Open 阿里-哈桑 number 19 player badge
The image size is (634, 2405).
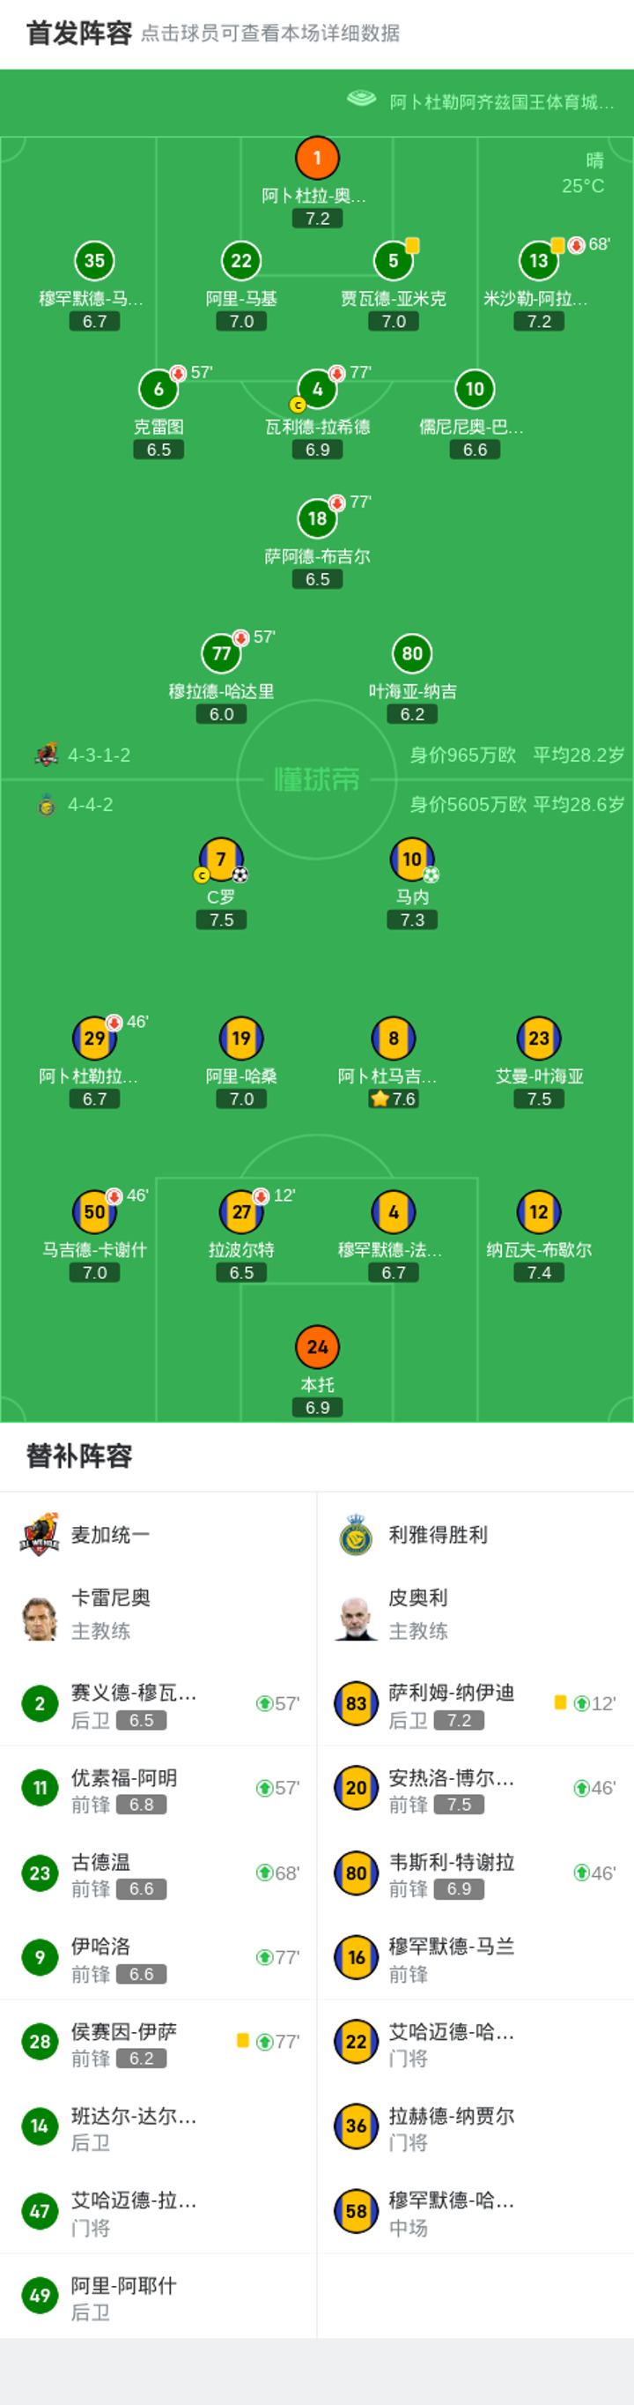(x=241, y=1039)
